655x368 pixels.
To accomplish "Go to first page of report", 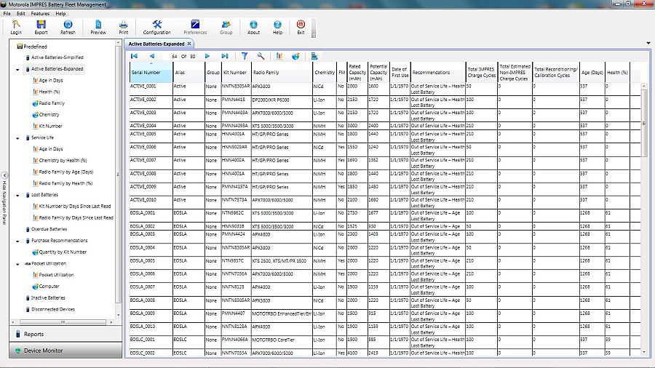I will click(x=134, y=56).
